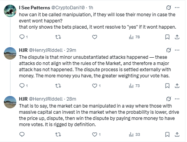Like the tweet by CryptoDani10

pyautogui.click(x=94, y=37)
